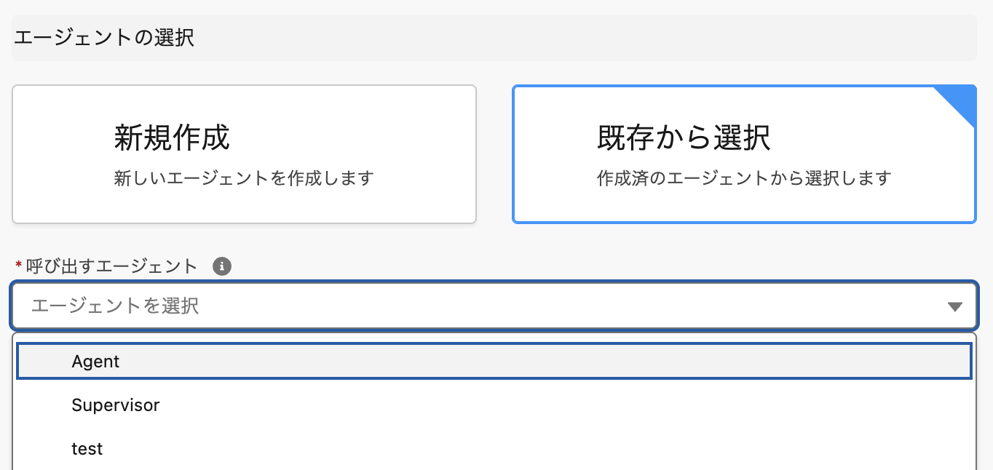Image resolution: width=993 pixels, height=470 pixels.
Task: Click the 新しいエージェントを作成します description
Action: coord(244,178)
